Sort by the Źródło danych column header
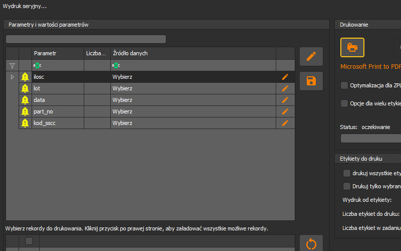Image resolution: width=401 pixels, height=251 pixels. point(193,53)
